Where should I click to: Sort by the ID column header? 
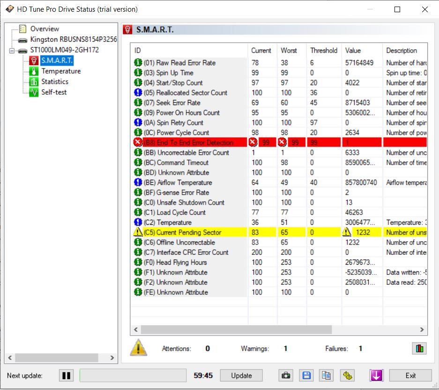point(189,51)
